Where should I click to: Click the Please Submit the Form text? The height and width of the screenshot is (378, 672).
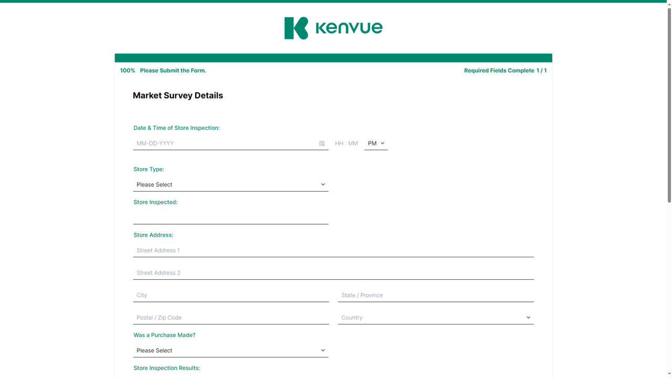coord(173,70)
